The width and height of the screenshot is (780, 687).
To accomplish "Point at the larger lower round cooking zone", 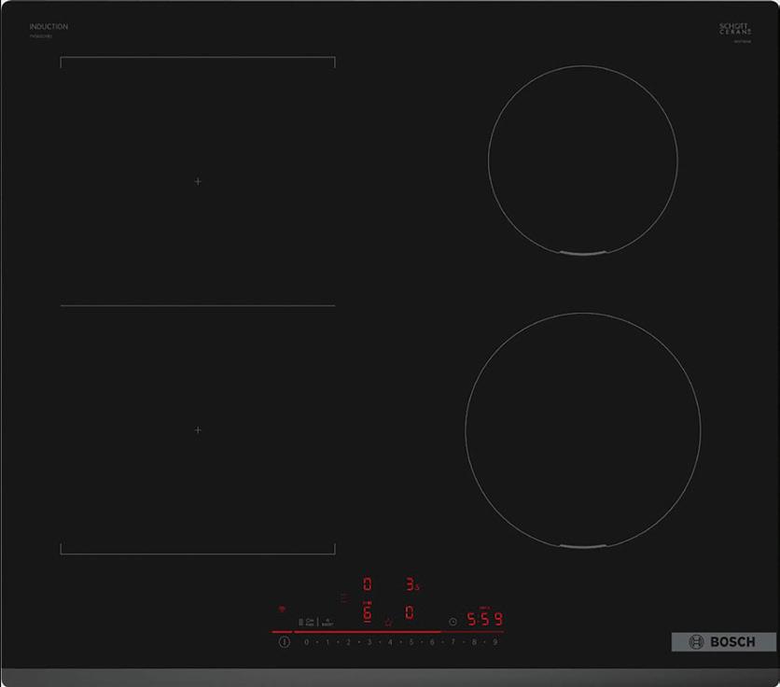I will point(583,430).
